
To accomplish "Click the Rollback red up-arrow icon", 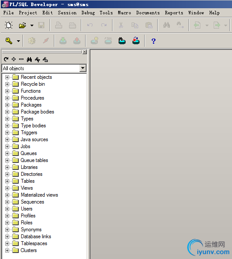I will click(77, 41).
